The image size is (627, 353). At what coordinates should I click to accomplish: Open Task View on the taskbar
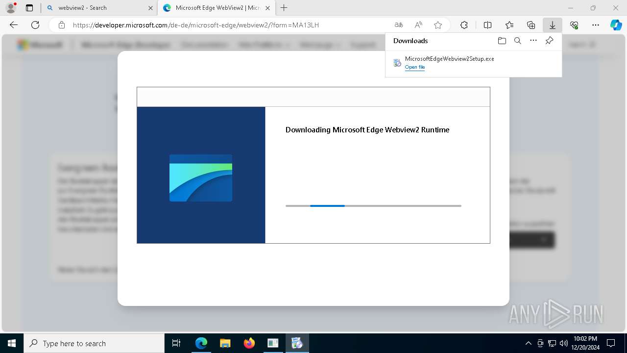click(x=176, y=343)
